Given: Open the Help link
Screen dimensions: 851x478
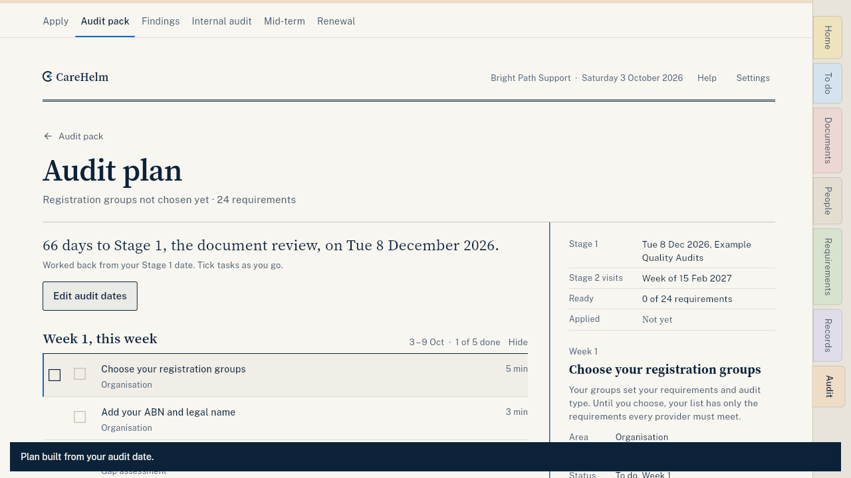Looking at the screenshot, I should 707,78.
